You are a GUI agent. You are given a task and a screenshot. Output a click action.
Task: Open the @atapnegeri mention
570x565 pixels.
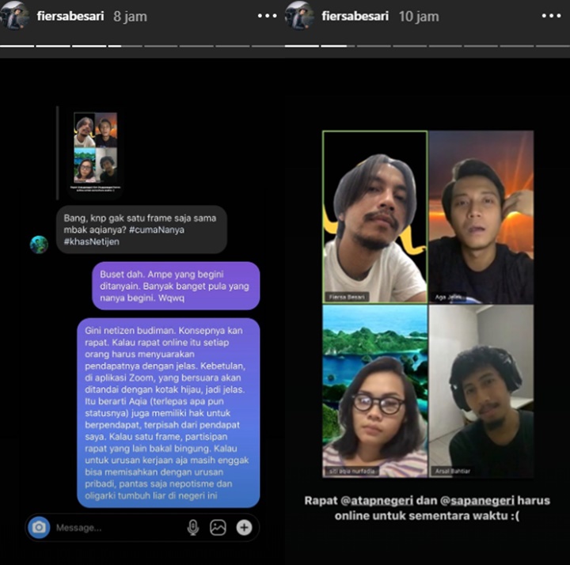click(377, 501)
